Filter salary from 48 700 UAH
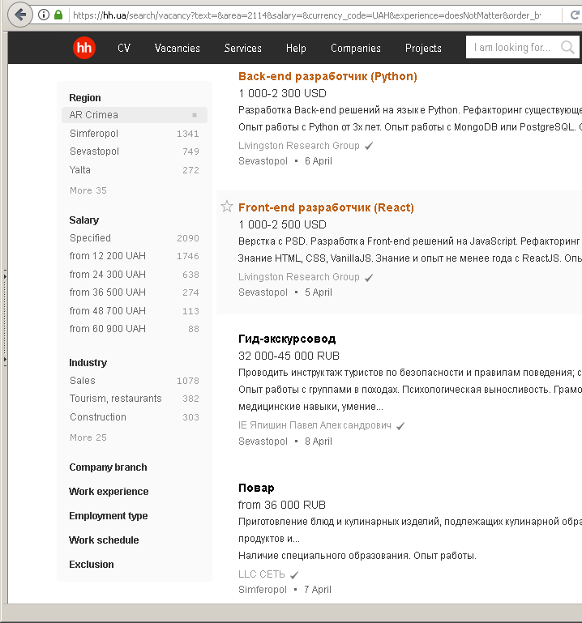The width and height of the screenshot is (582, 623). click(x=107, y=311)
